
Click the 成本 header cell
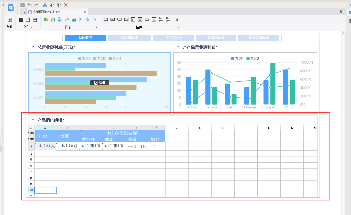pos(114,139)
